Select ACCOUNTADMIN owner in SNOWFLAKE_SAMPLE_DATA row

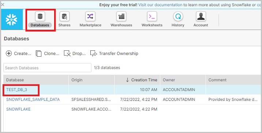click(183, 99)
